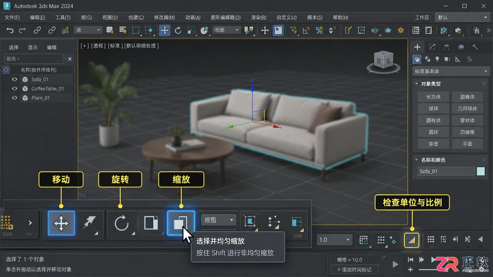493x277 pixels.
Task: Click the 几何球体 button
Action: click(x=467, y=108)
